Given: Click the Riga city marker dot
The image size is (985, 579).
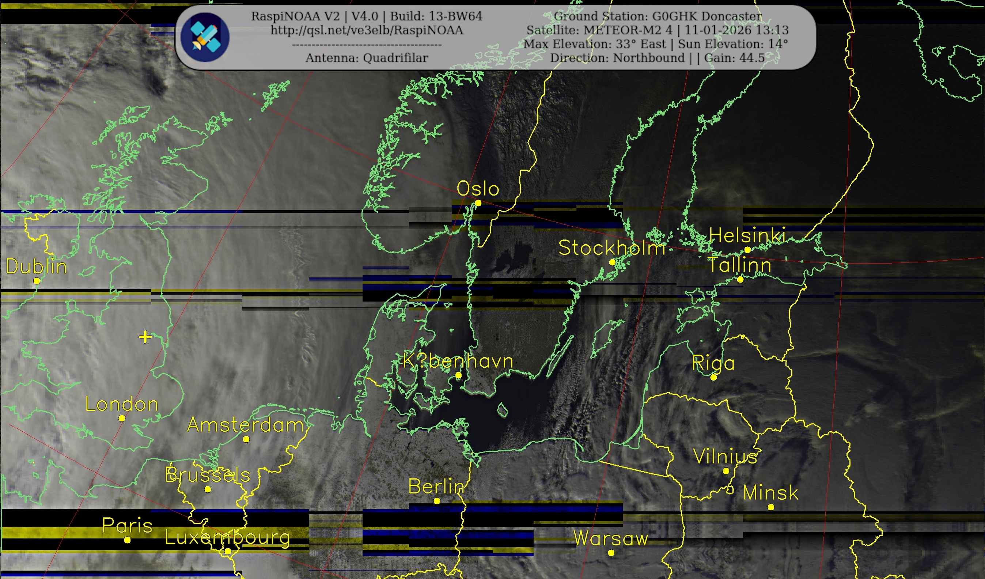Looking at the screenshot, I should click(x=713, y=377).
